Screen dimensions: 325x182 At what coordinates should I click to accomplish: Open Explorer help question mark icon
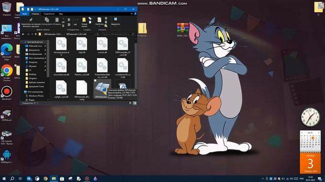point(136,14)
